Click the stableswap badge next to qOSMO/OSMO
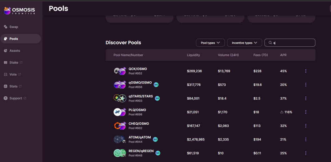The height and width of the screenshot is (162, 331). [x=156, y=85]
